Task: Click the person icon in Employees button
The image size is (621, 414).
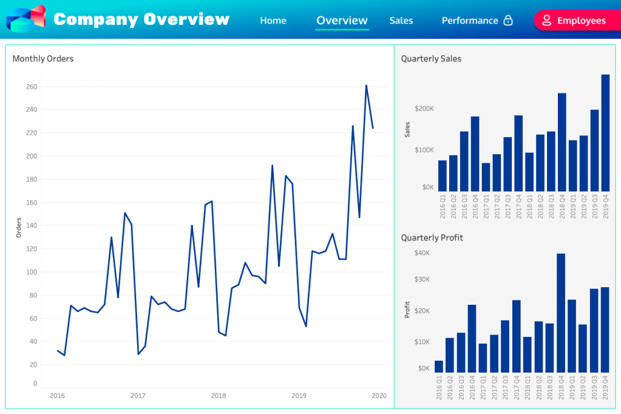Action: pyautogui.click(x=546, y=21)
